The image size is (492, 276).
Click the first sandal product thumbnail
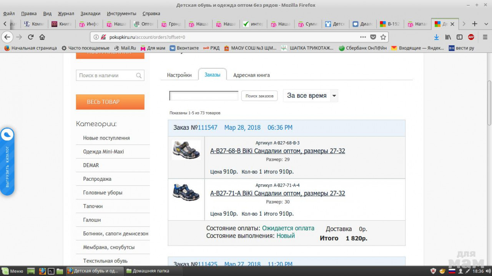click(x=186, y=150)
